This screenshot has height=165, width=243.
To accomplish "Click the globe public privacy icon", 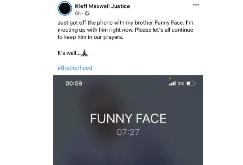I will (x=87, y=13).
